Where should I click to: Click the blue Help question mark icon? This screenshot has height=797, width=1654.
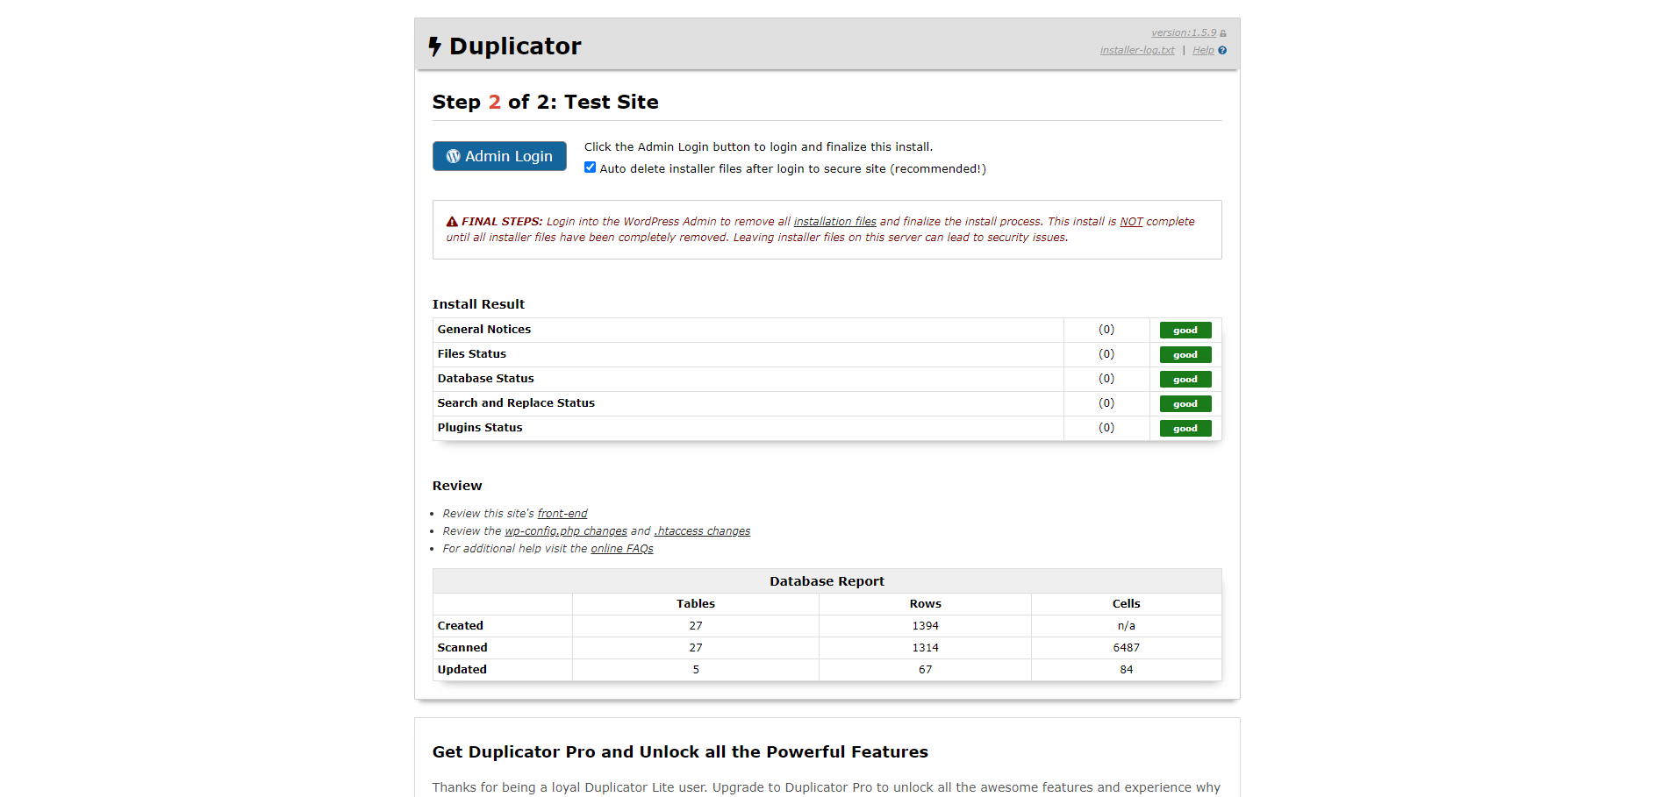tap(1222, 50)
